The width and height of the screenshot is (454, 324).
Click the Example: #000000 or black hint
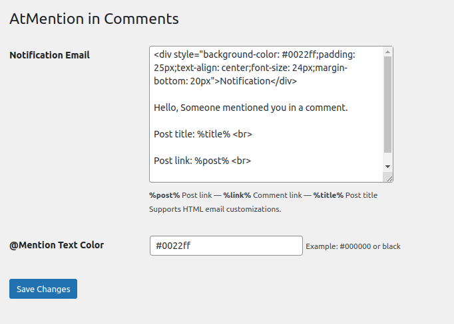[x=353, y=246]
